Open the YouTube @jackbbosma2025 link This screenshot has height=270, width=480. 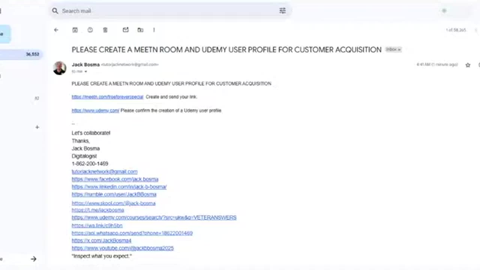tap(123, 248)
